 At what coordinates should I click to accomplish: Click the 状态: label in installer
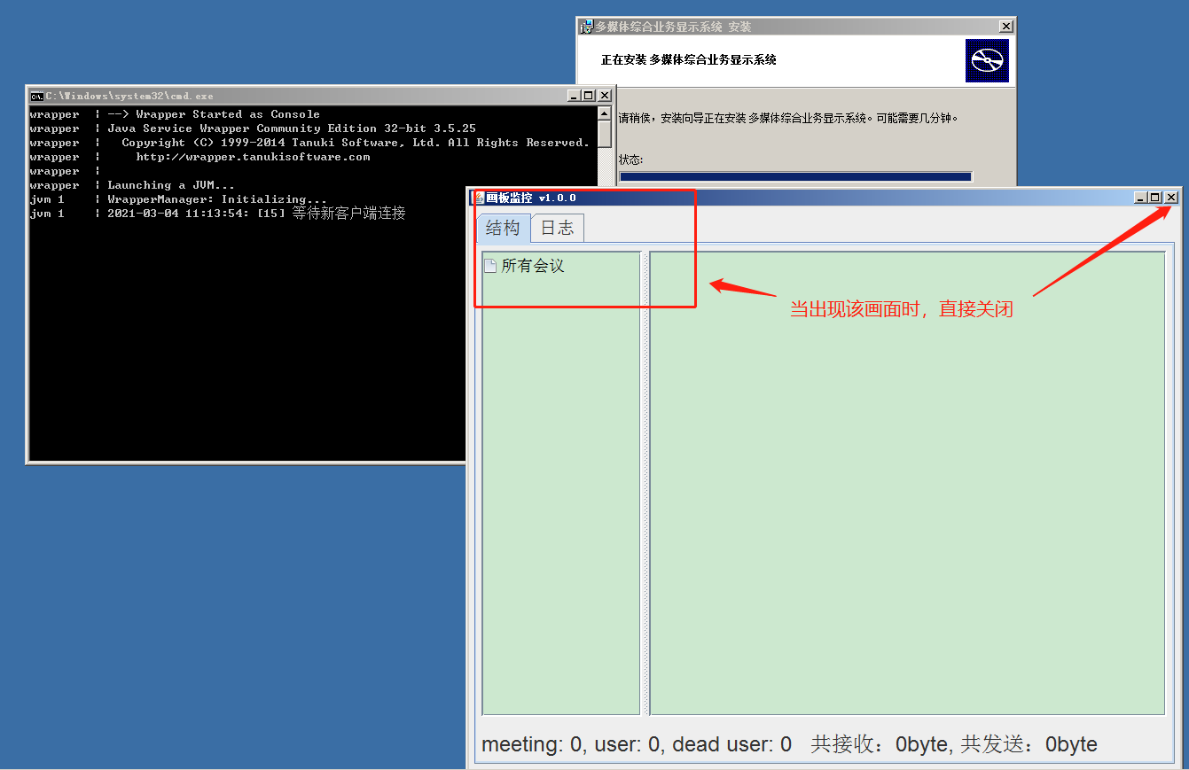point(631,160)
